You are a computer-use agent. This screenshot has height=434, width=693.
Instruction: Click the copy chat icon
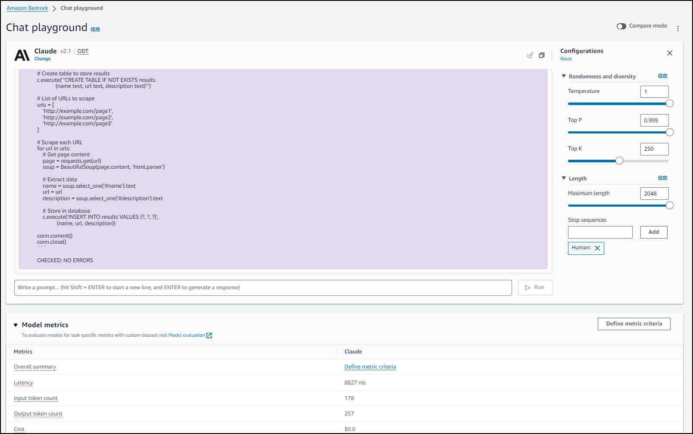click(x=542, y=55)
